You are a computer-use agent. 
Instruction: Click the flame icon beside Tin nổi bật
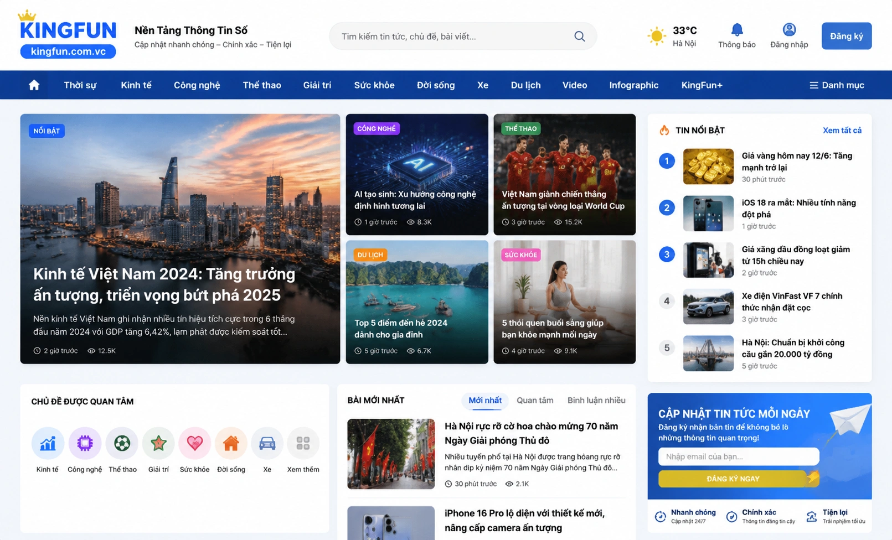(x=664, y=130)
